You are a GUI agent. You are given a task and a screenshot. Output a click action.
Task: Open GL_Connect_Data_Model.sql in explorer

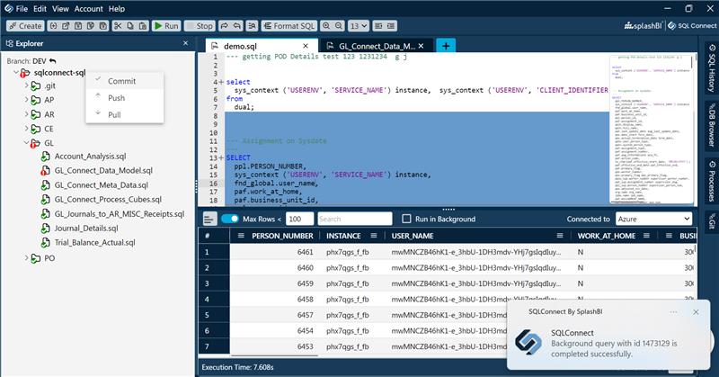(x=103, y=170)
